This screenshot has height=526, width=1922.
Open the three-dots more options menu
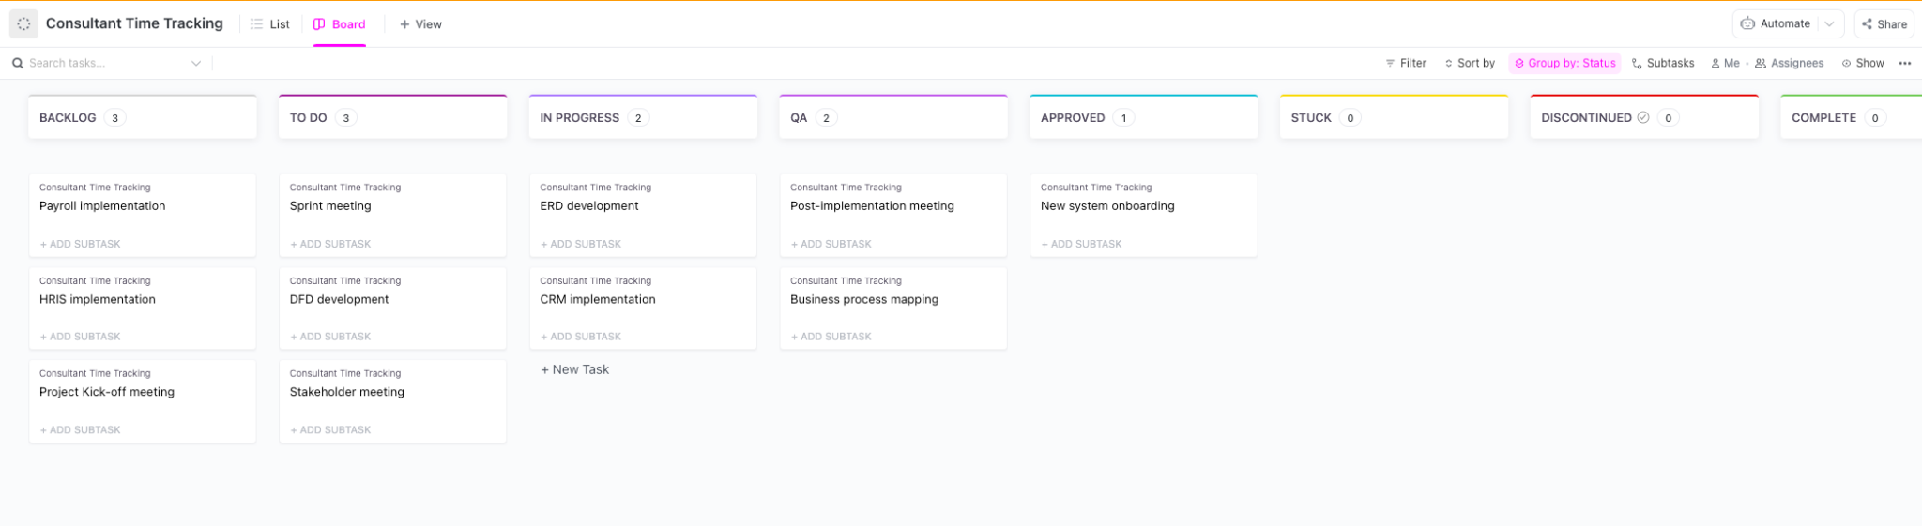[1904, 64]
